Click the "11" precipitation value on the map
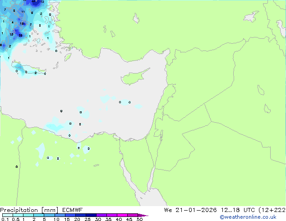 [23, 12]
